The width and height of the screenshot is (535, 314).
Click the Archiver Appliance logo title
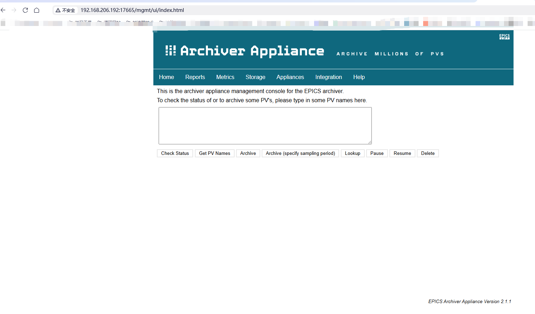click(x=245, y=51)
